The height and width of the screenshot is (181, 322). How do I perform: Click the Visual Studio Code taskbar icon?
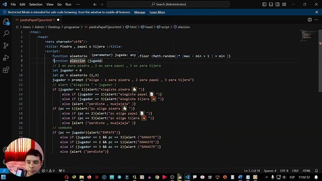(x=187, y=177)
